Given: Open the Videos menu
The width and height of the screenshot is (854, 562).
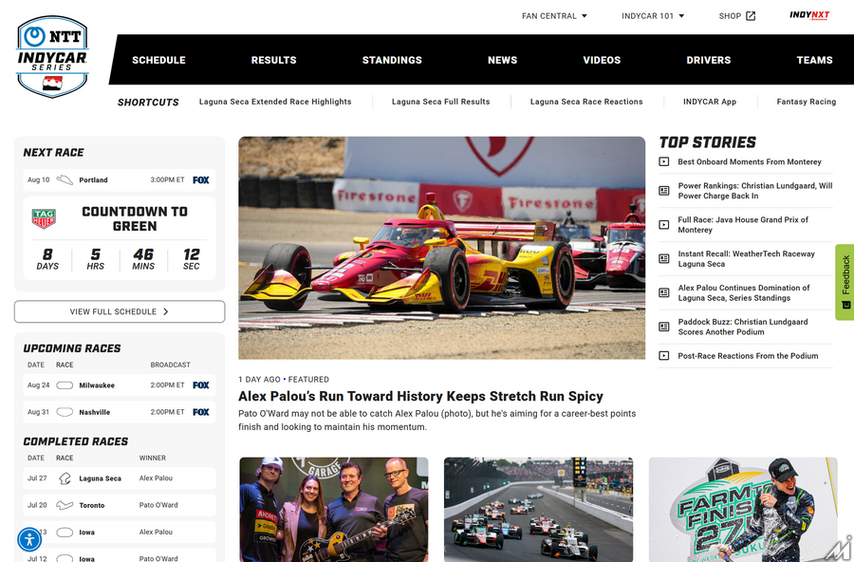Looking at the screenshot, I should [602, 60].
